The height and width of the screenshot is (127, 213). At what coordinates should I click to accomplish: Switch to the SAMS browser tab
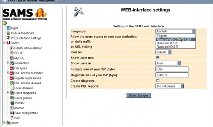pos(29,1)
